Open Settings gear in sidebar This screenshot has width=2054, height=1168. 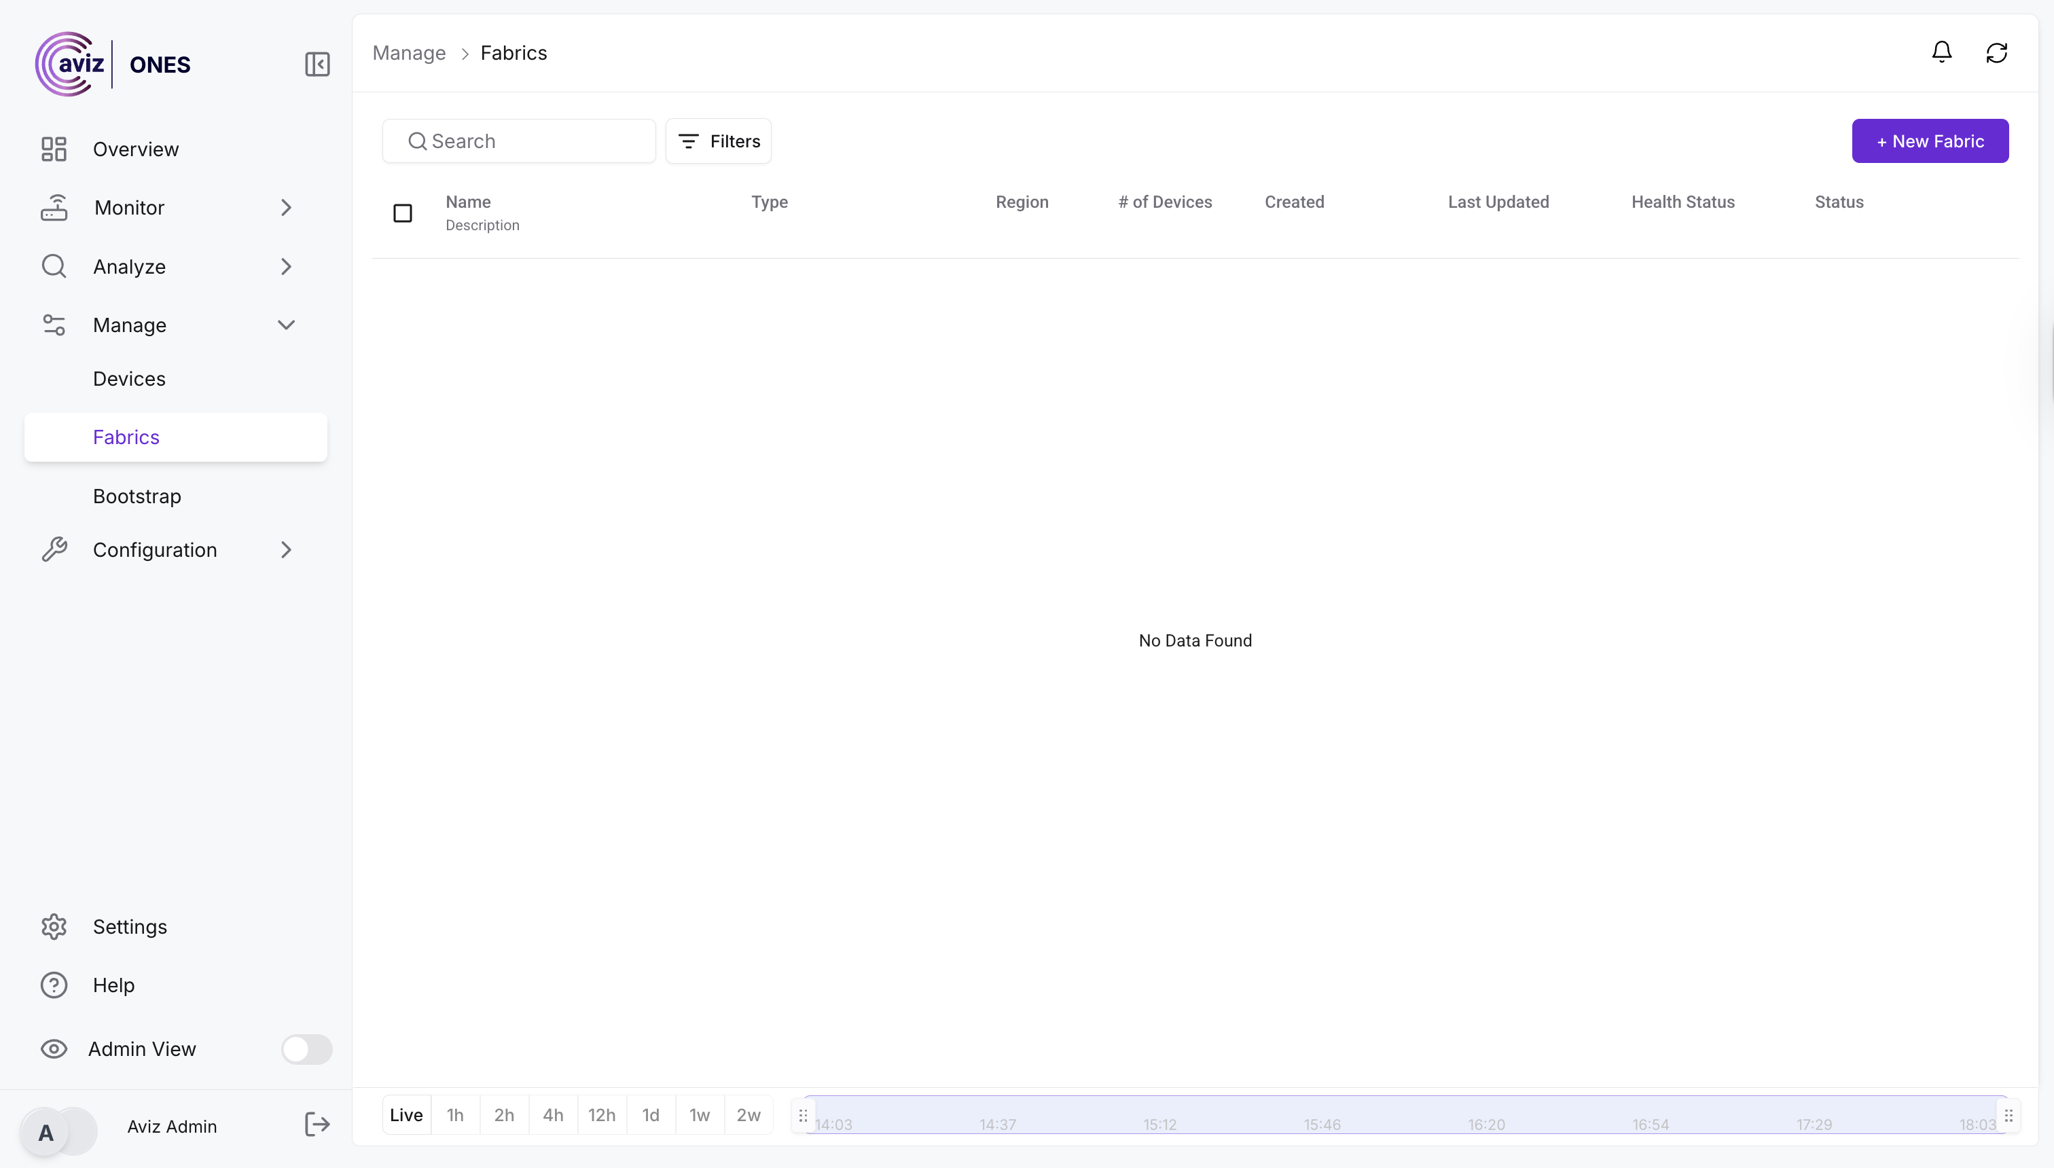coord(54,926)
